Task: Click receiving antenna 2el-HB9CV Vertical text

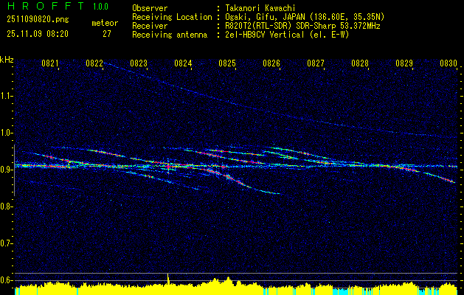Action: [287, 35]
